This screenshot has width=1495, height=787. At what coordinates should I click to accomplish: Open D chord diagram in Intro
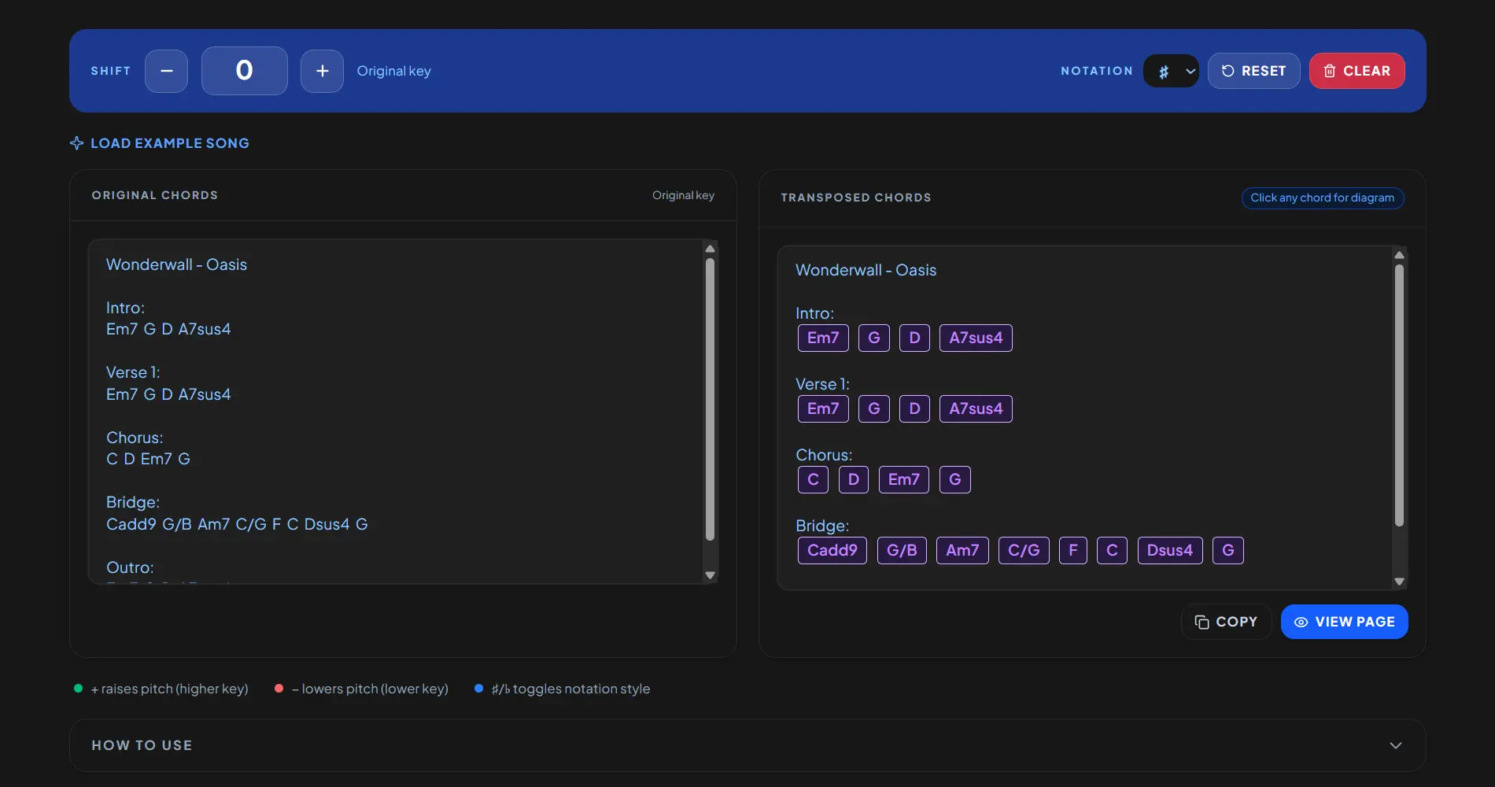[914, 338]
